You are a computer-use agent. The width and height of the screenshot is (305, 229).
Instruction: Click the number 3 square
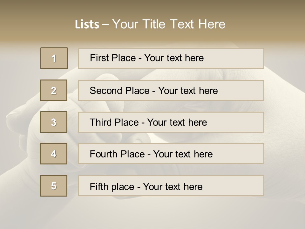pos(54,122)
